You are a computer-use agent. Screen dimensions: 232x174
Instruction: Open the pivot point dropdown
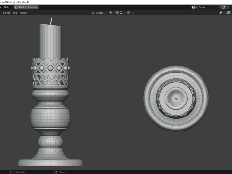111,13
